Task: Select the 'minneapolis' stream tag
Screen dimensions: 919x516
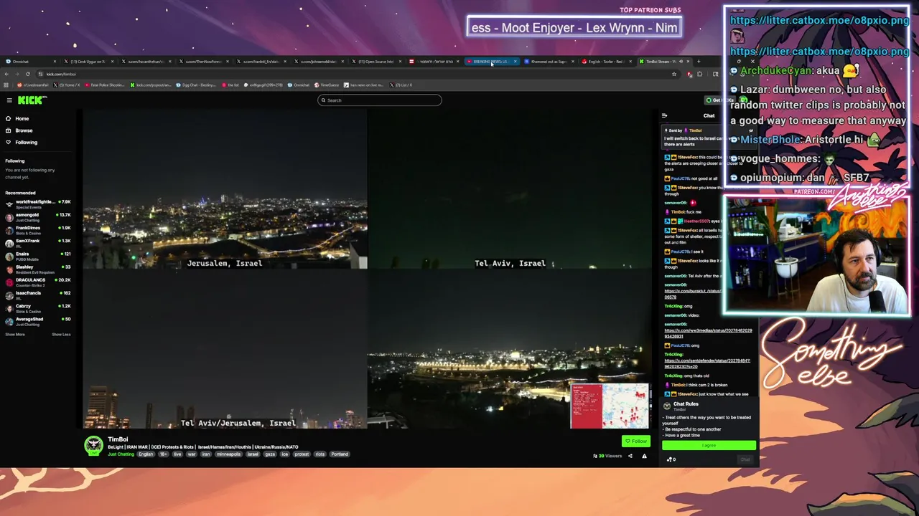Action: (x=230, y=454)
